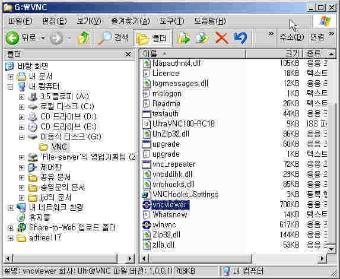Close the 폴더 folders pane
This screenshot has height=279, width=340.
pos(128,55)
